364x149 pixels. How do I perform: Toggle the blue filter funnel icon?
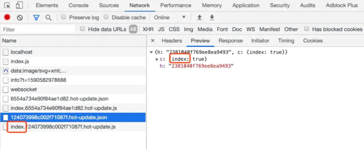point(36,18)
